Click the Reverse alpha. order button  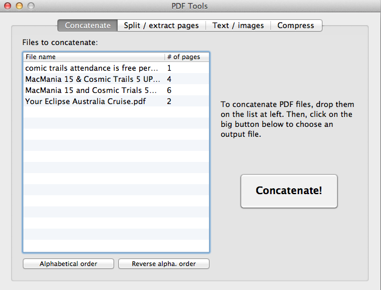[x=163, y=264]
